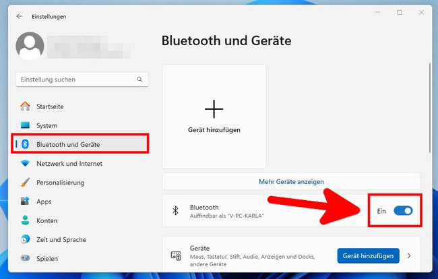Minimize the Einstellungen window

[x=377, y=13]
